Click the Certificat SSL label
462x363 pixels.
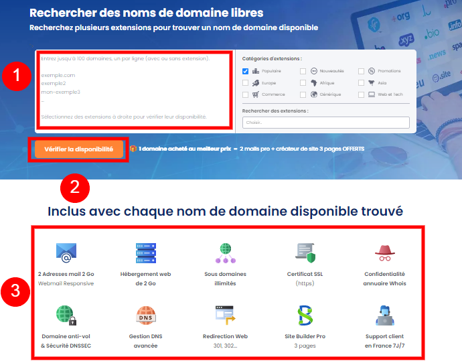(305, 274)
